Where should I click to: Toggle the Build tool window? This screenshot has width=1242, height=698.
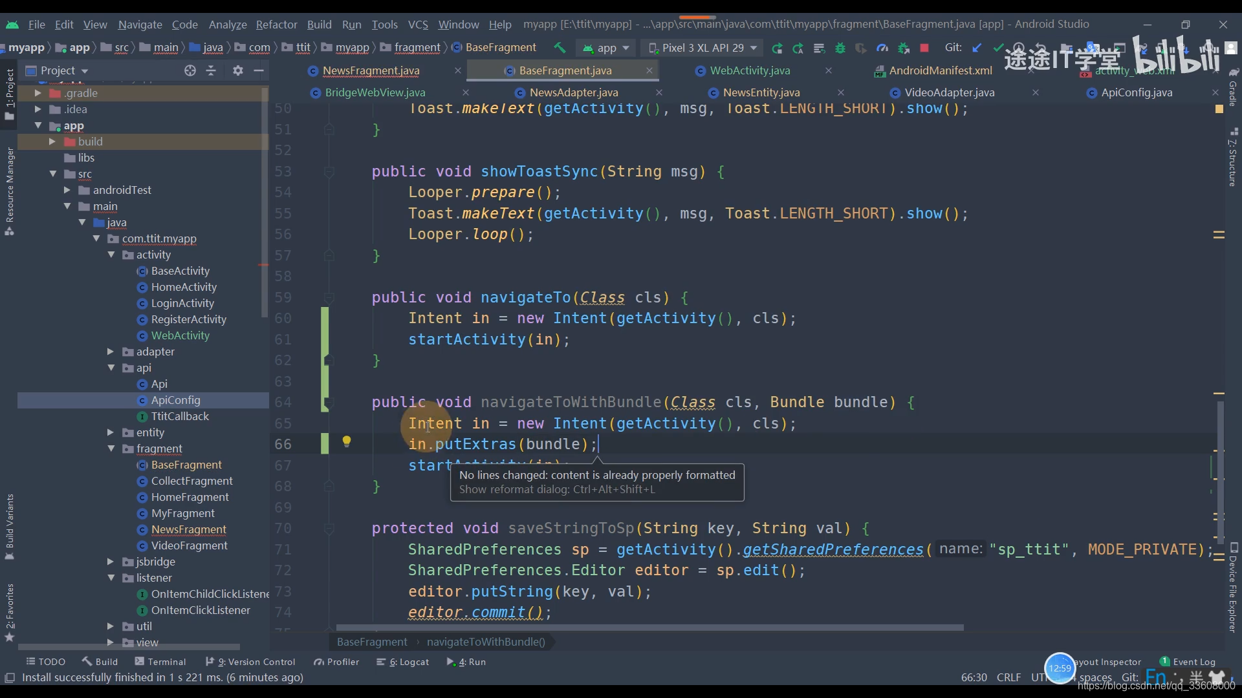tap(100, 662)
